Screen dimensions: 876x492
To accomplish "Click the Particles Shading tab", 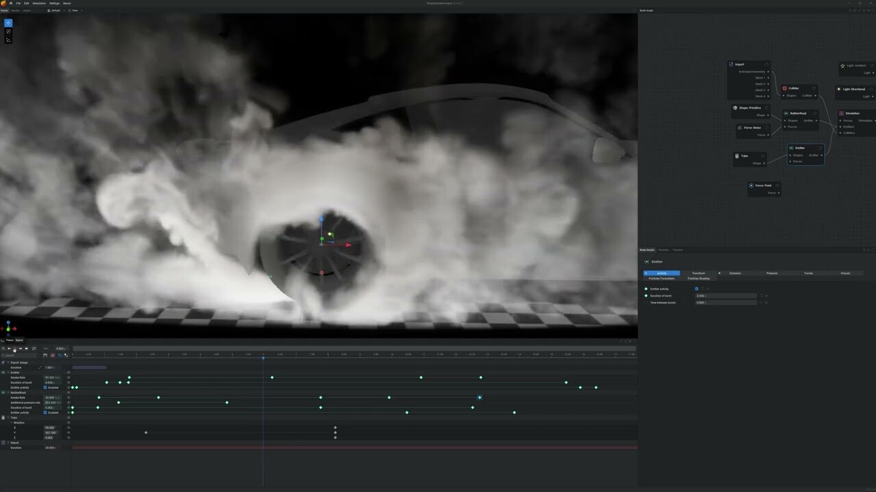I will click(x=698, y=278).
